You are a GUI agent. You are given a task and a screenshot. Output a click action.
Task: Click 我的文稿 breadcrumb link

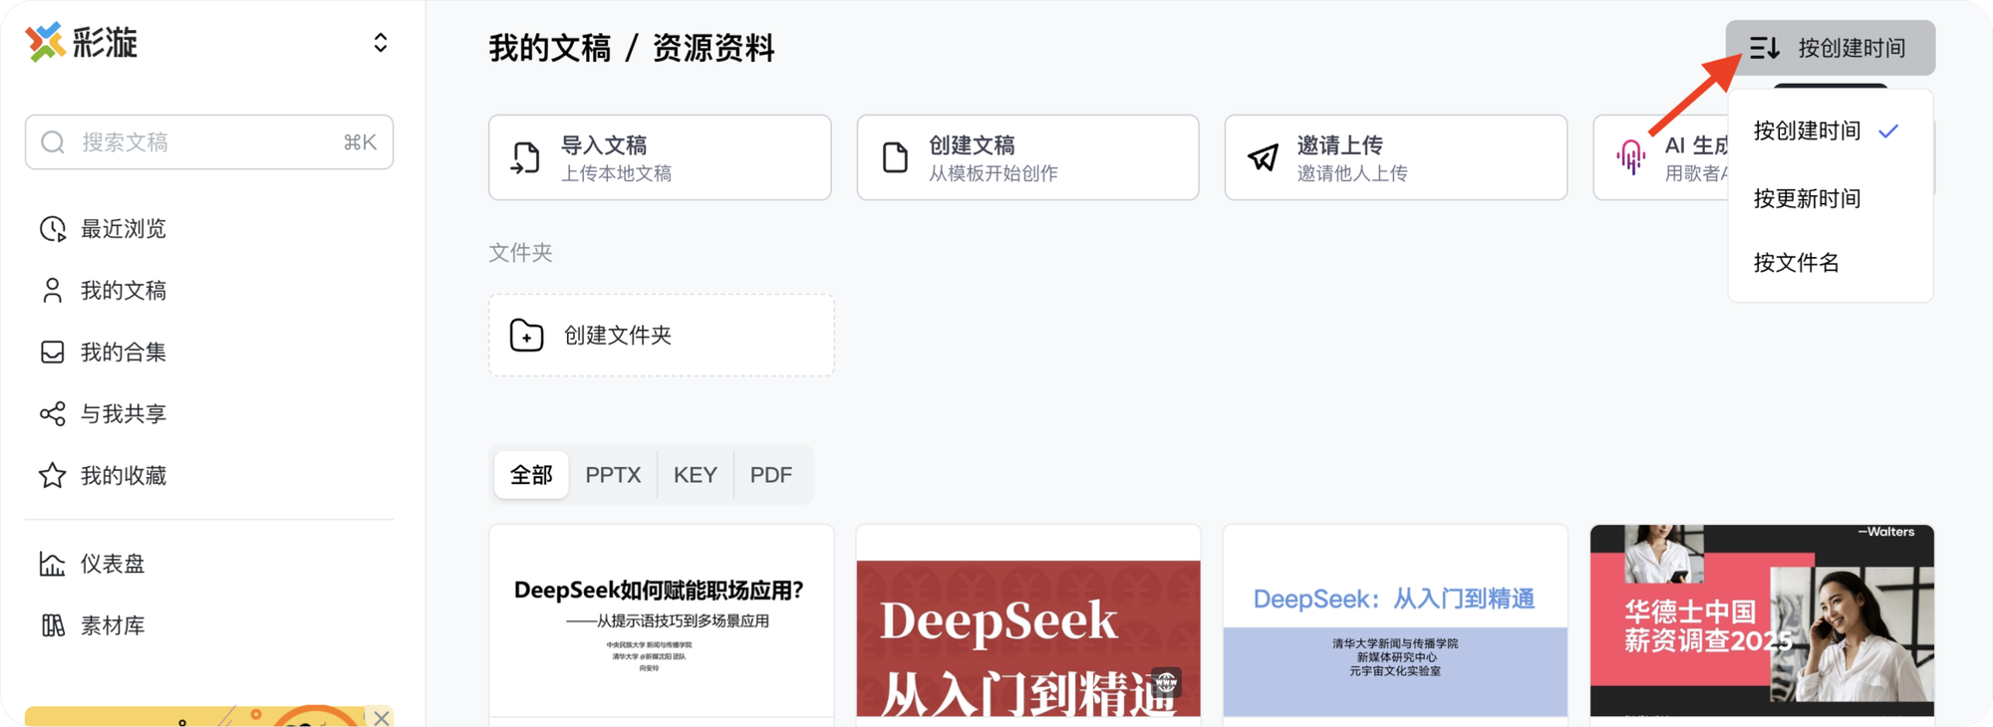point(549,48)
